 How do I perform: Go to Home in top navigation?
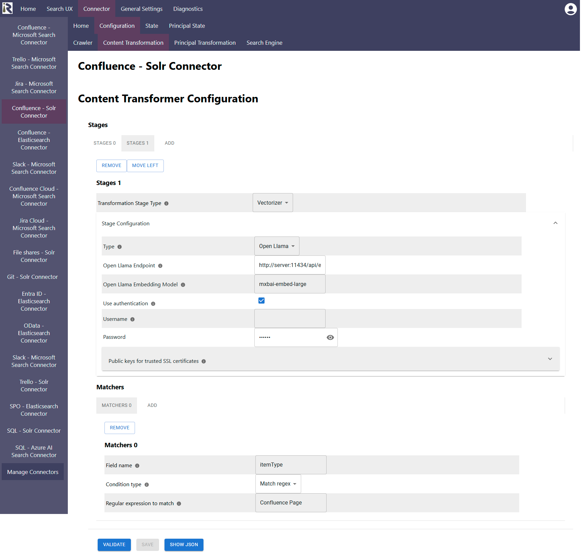(x=28, y=9)
